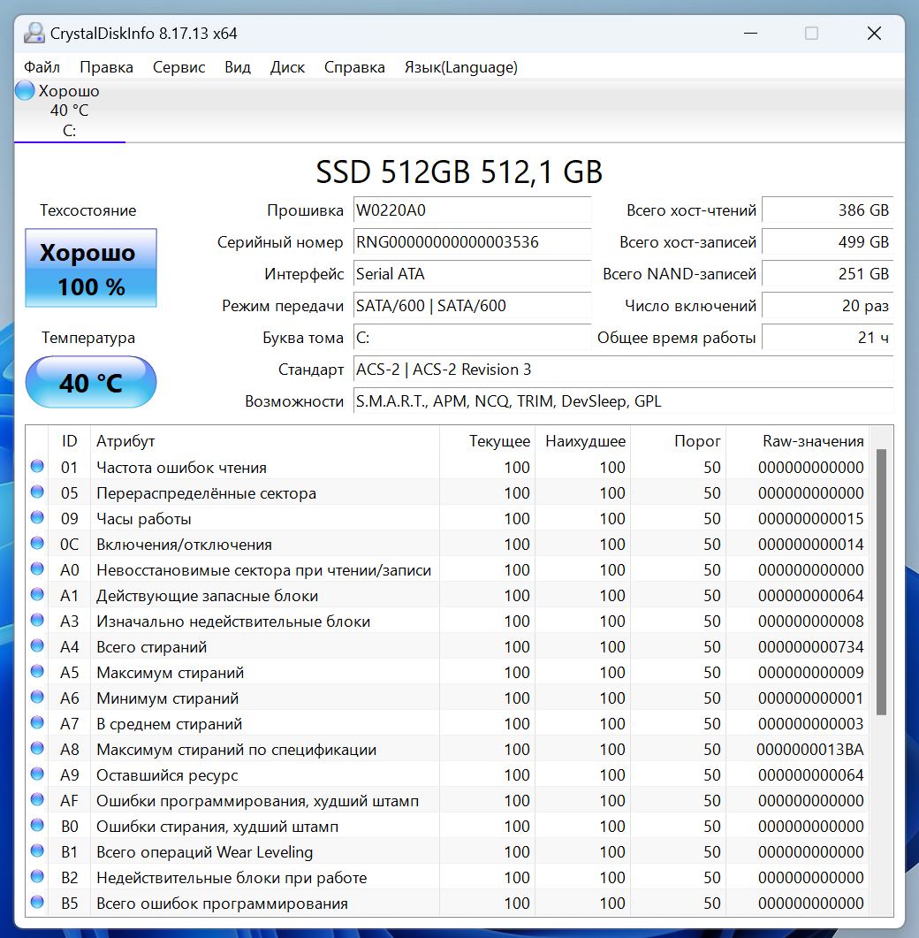Click the blue health status orb beside Хорошо 40 °C
The height and width of the screenshot is (938, 919).
25,91
